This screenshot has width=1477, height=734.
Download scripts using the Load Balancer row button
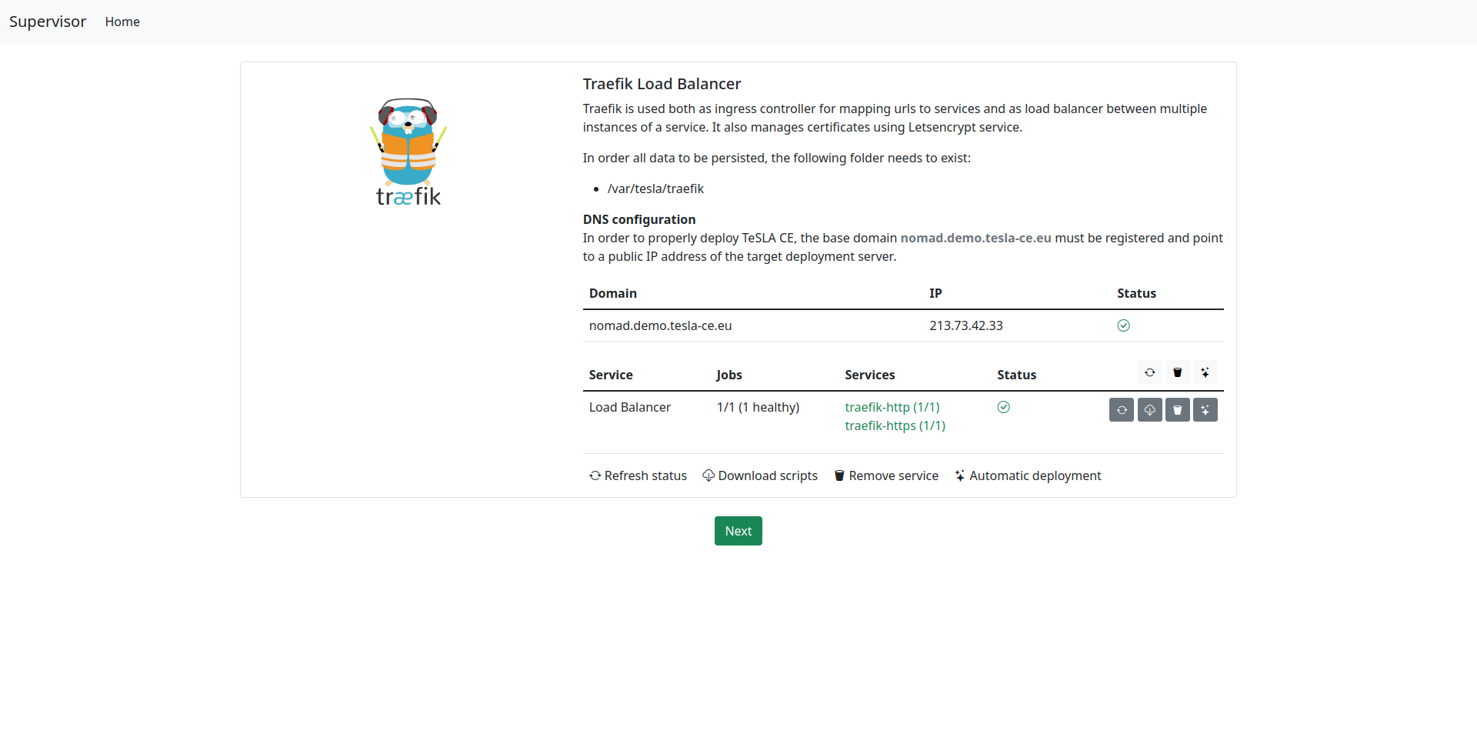pos(1149,410)
